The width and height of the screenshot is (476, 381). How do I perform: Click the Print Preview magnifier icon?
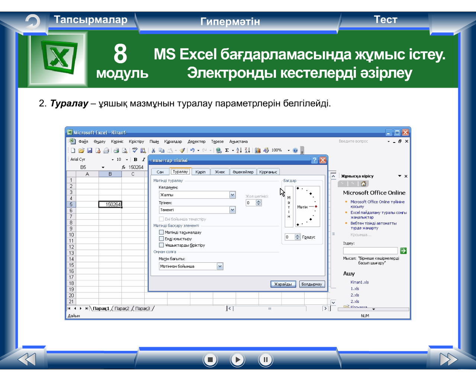click(125, 150)
